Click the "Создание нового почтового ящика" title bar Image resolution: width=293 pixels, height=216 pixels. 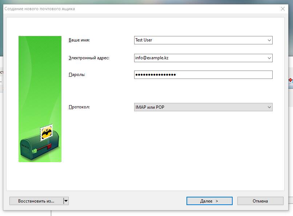[109, 9]
